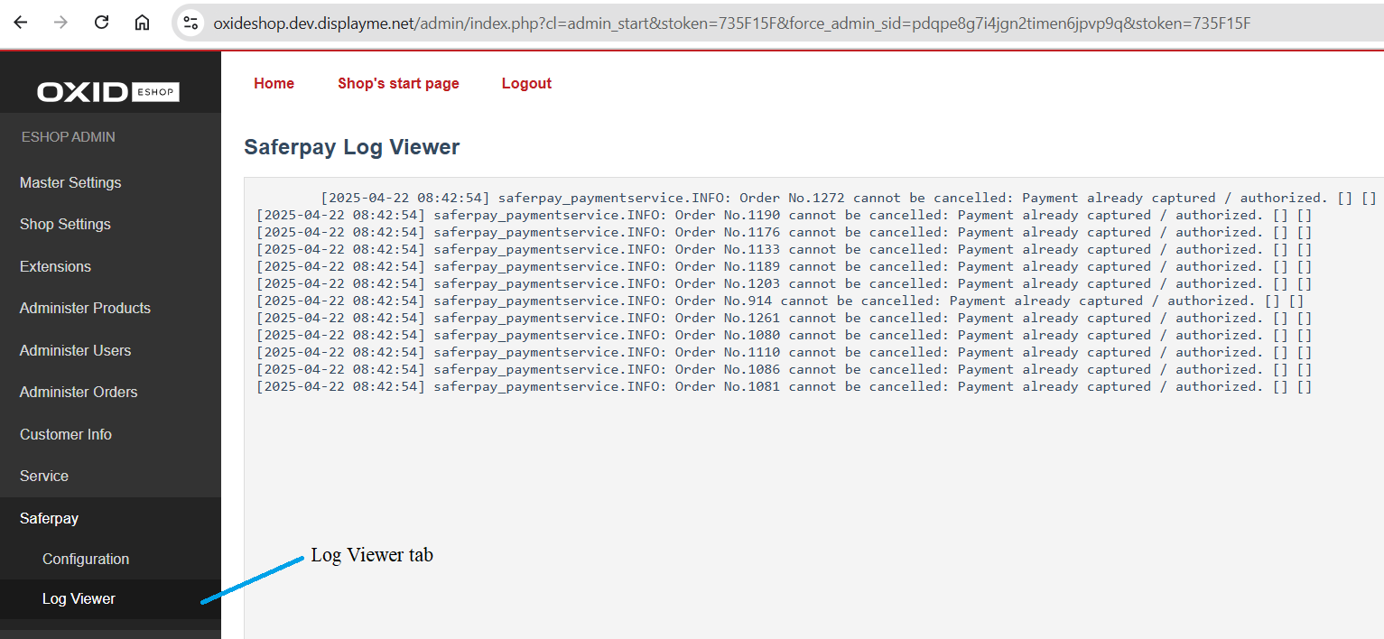
Task: Open Shop's start page link
Action: (x=398, y=83)
